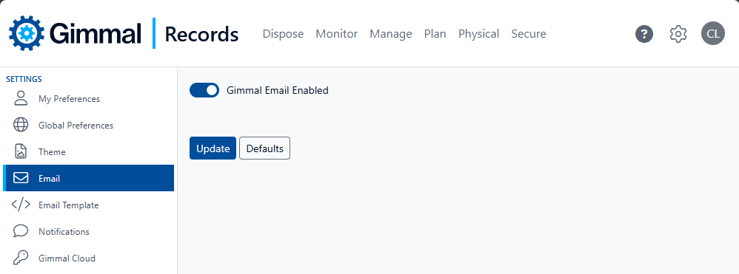Click the Theme image file icon

(x=21, y=152)
